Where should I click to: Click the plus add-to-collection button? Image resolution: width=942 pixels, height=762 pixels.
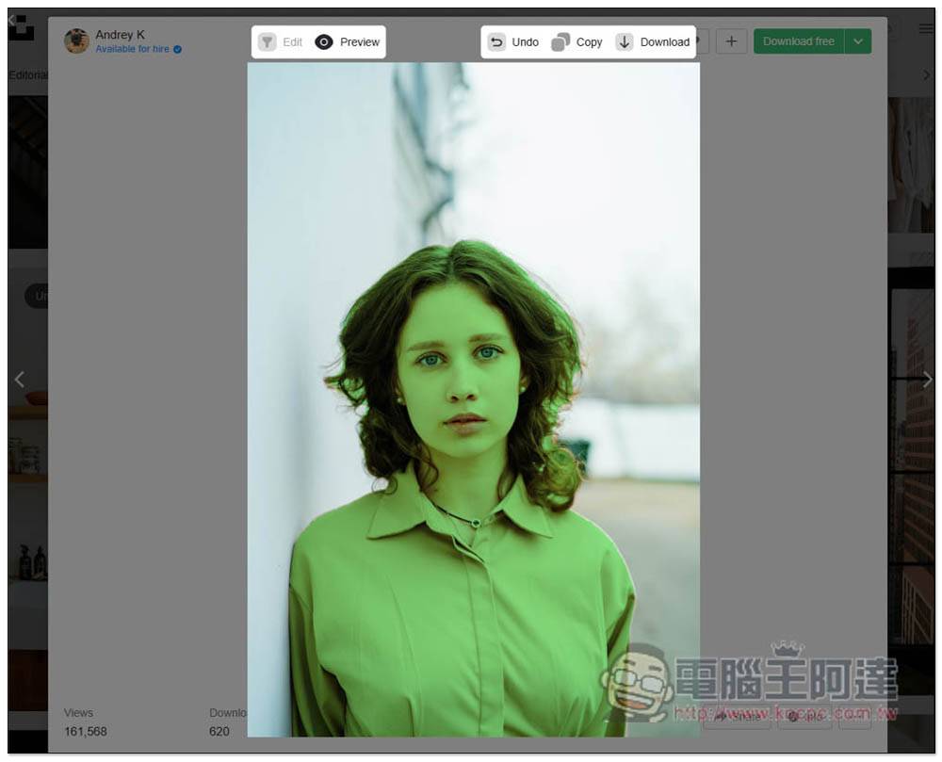click(x=731, y=41)
